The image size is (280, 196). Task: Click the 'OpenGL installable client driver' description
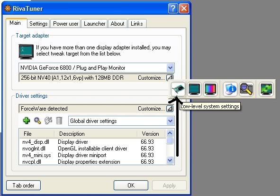92,149
